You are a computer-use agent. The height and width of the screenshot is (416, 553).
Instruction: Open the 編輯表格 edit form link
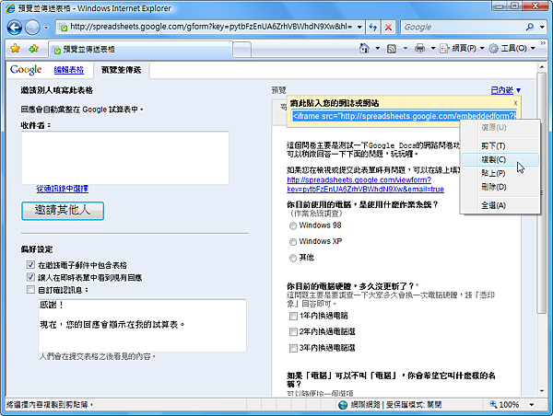coord(69,70)
